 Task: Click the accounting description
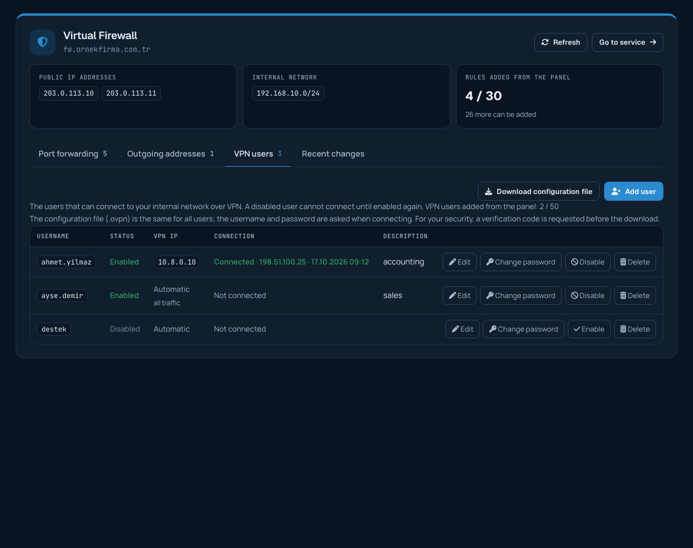(404, 262)
